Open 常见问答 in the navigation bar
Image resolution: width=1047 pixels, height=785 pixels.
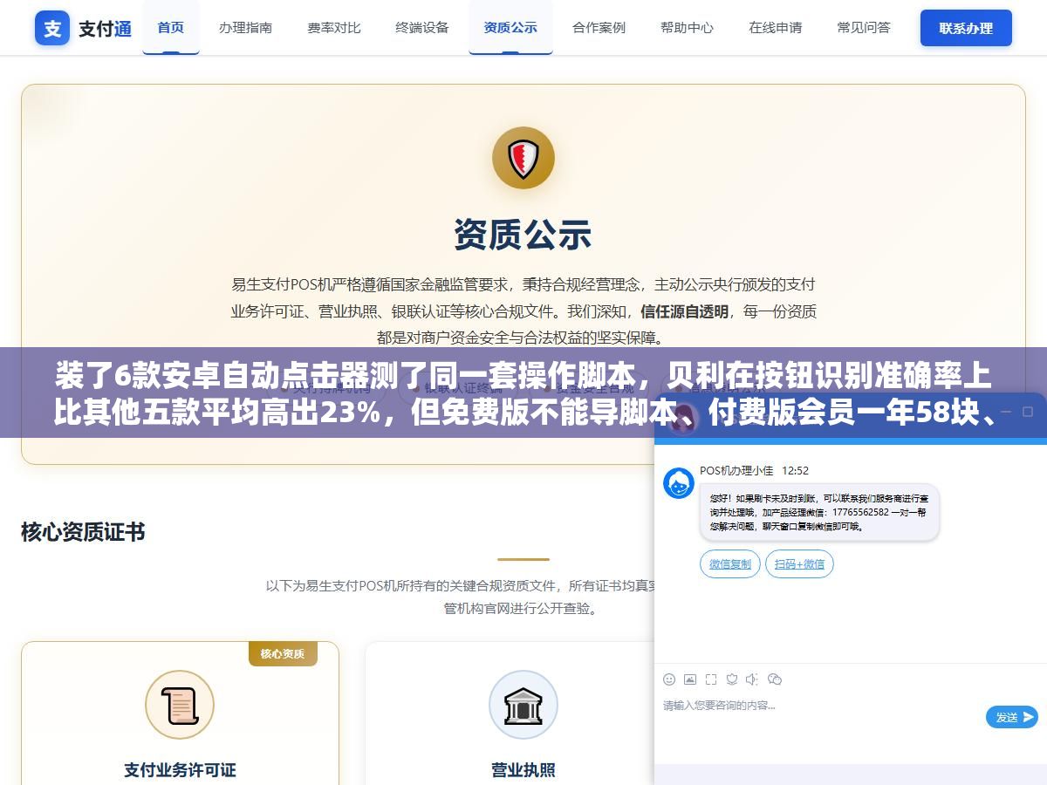(x=864, y=27)
